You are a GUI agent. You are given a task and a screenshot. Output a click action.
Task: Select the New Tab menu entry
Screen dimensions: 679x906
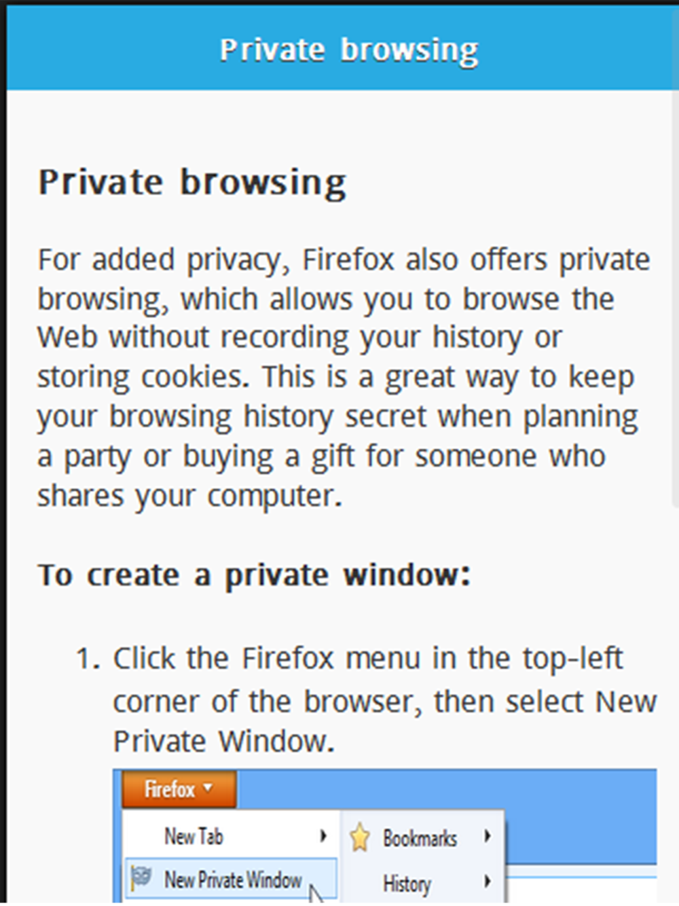(x=194, y=836)
